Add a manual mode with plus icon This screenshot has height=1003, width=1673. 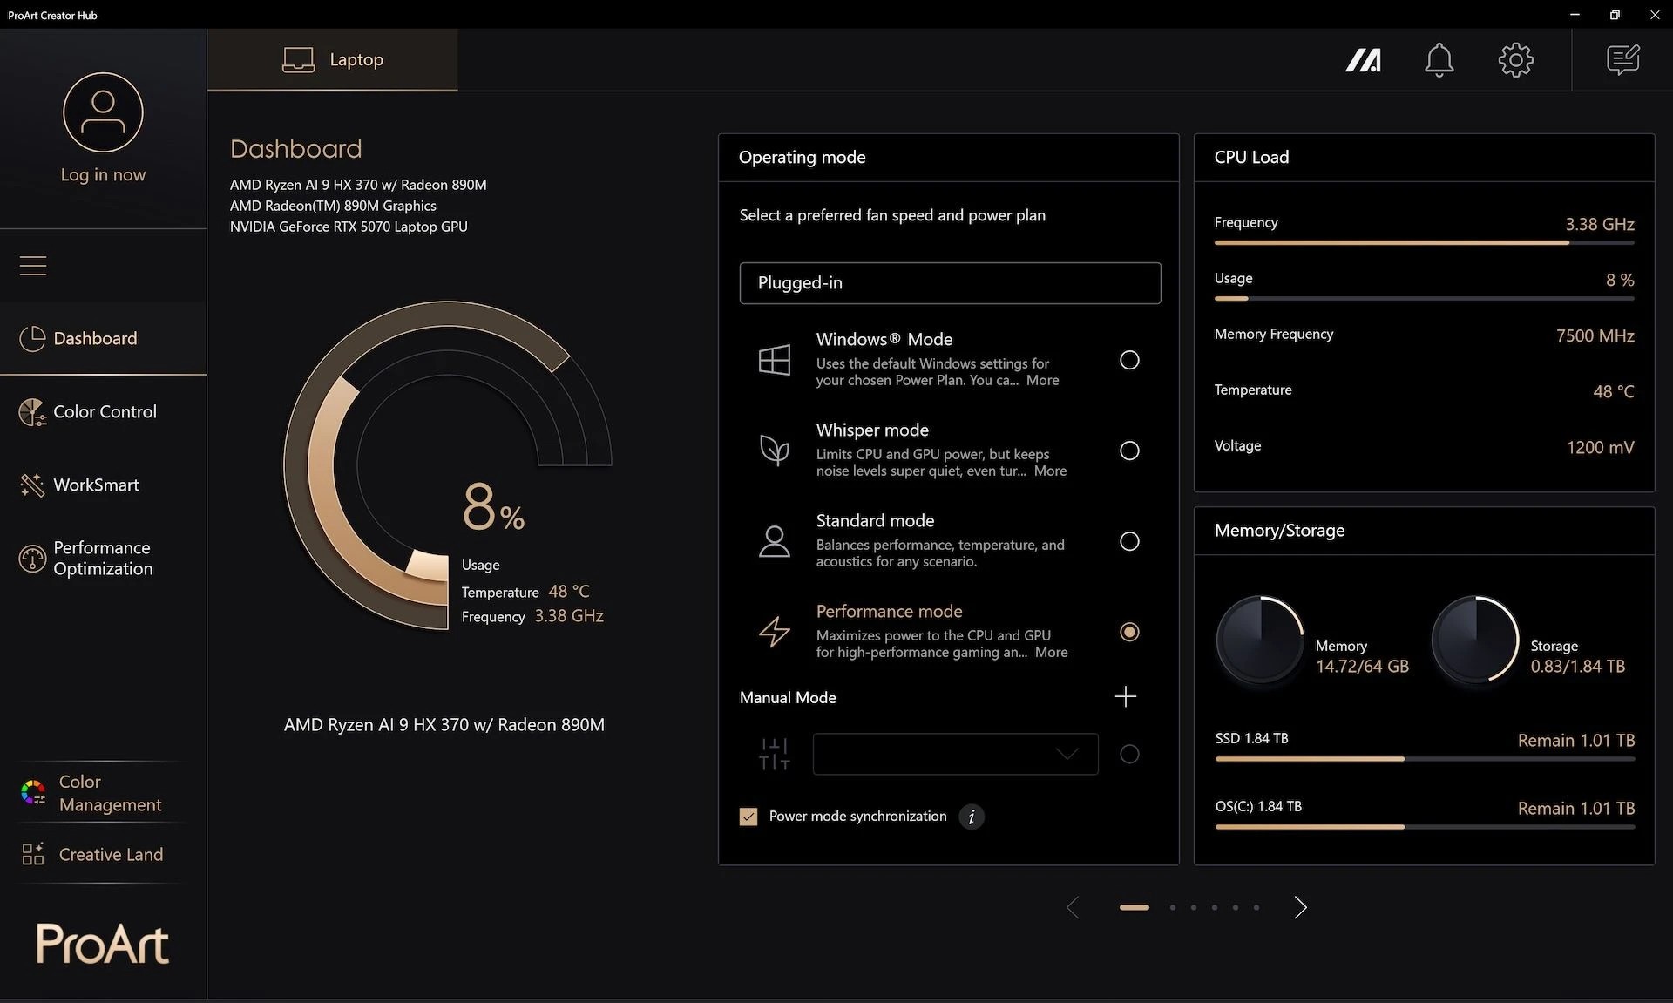tap(1125, 696)
